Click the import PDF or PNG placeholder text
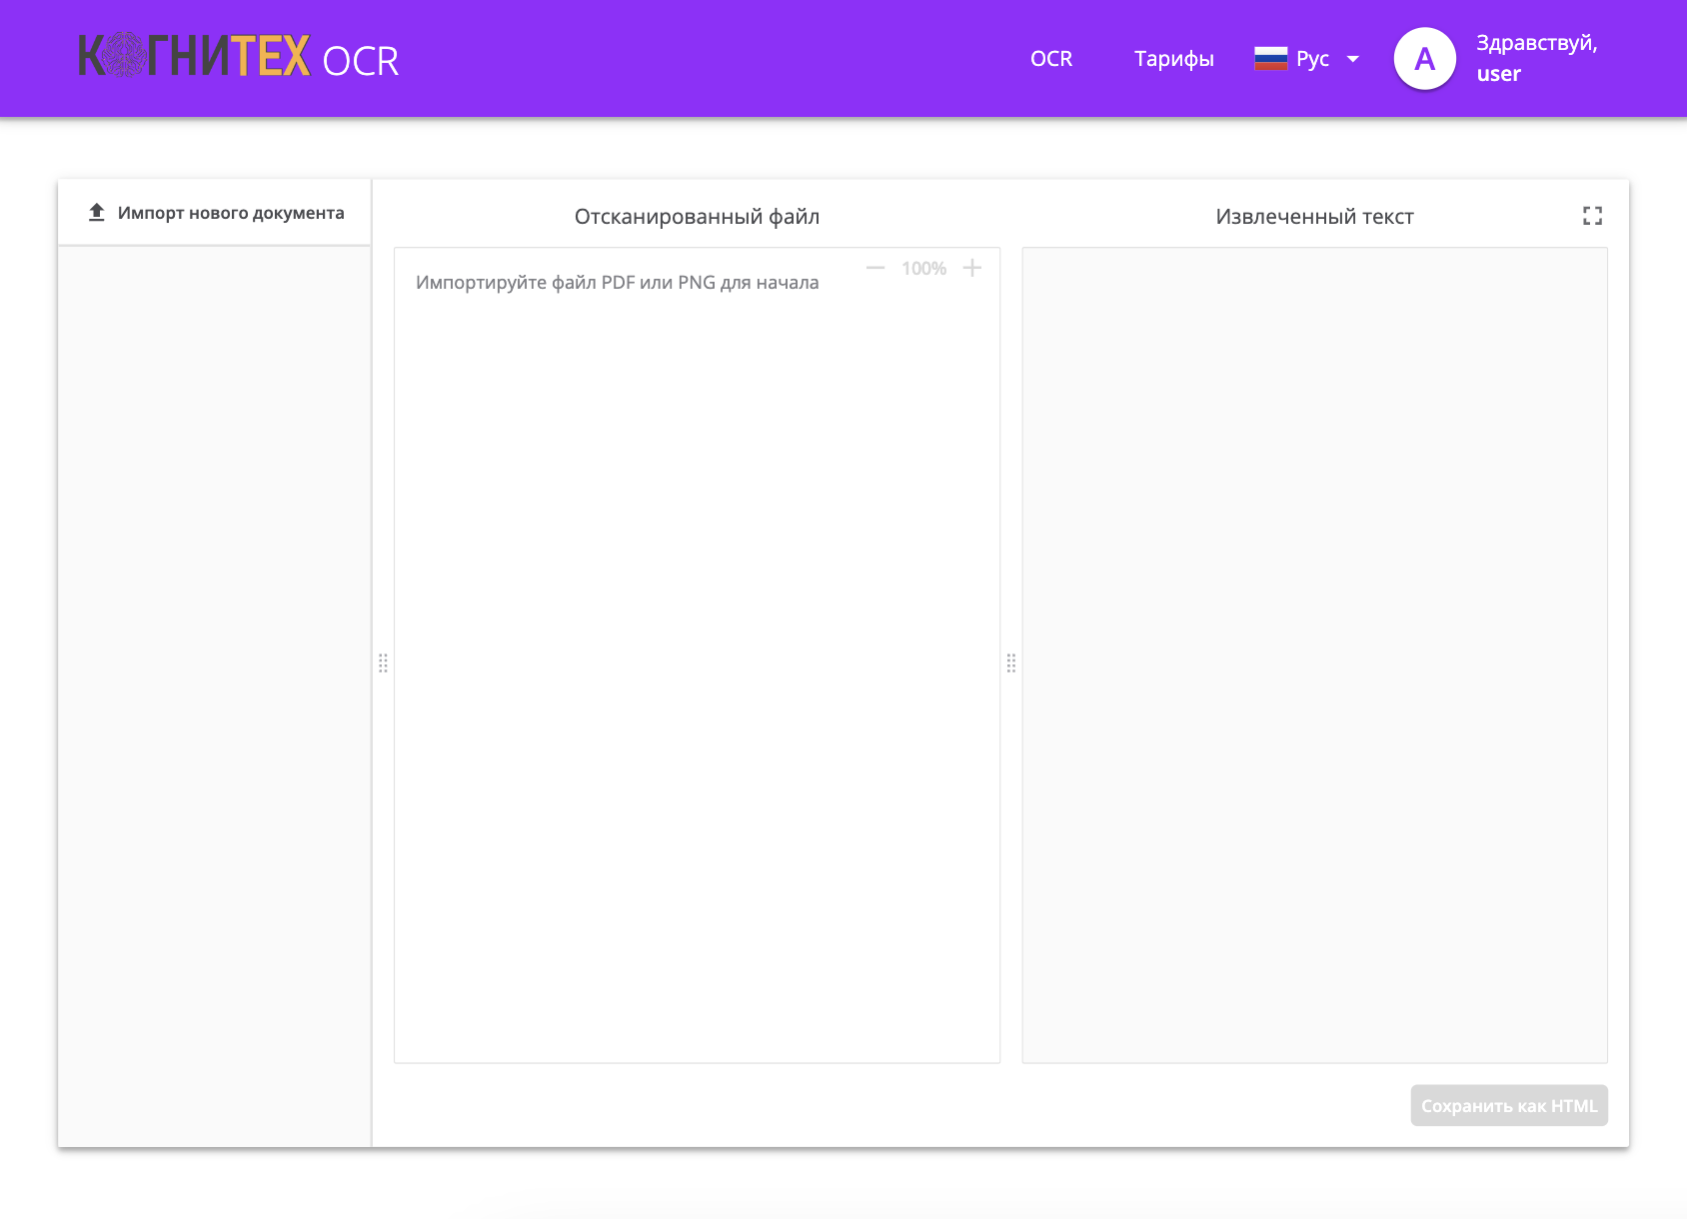The height and width of the screenshot is (1219, 1687). 617,283
